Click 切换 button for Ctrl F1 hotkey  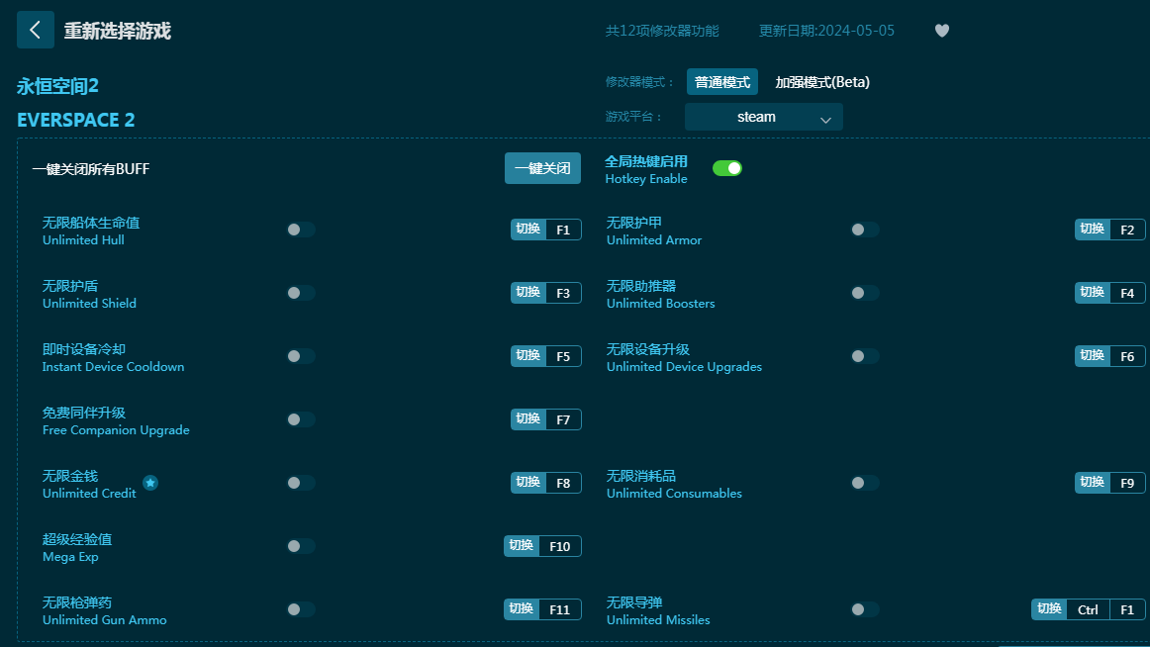click(x=1049, y=609)
